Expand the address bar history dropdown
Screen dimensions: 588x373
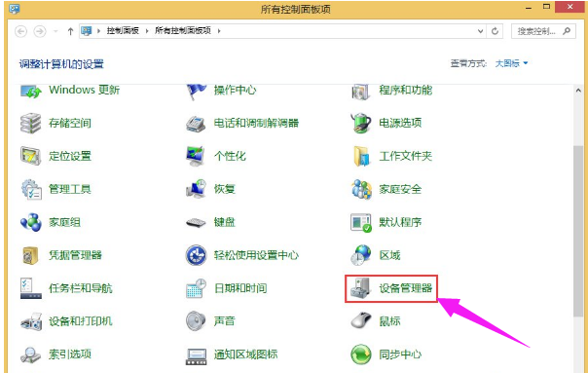pyautogui.click(x=480, y=31)
